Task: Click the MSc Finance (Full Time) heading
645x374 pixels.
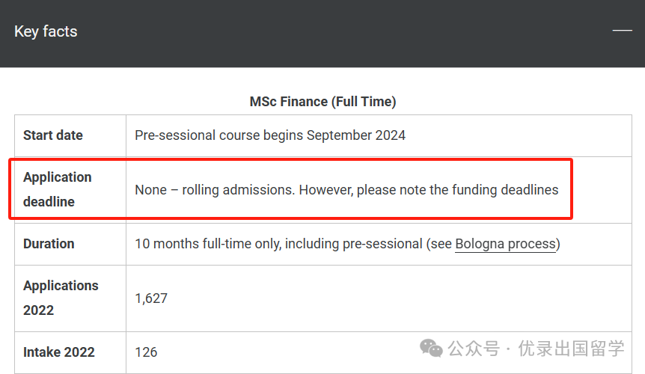Action: [323, 102]
